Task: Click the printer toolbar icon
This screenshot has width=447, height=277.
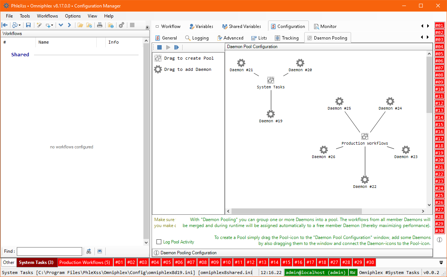Action: click(x=99, y=25)
